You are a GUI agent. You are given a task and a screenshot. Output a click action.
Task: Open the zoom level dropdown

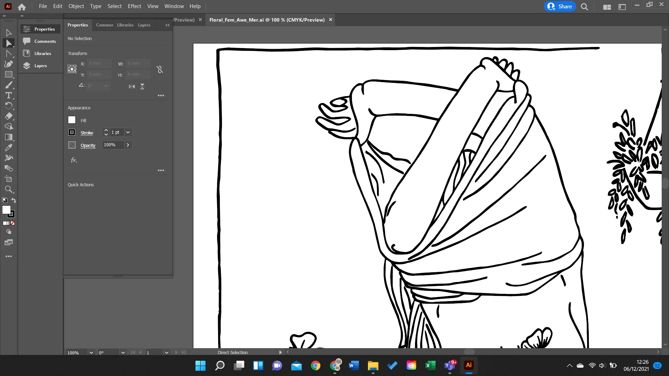91,353
